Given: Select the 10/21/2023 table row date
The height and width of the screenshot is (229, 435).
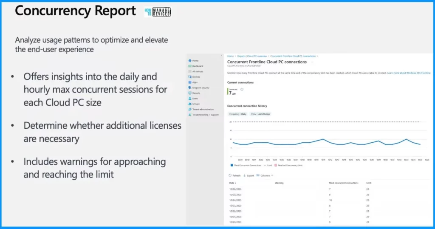Looking at the screenshot, I should pos(235,217).
